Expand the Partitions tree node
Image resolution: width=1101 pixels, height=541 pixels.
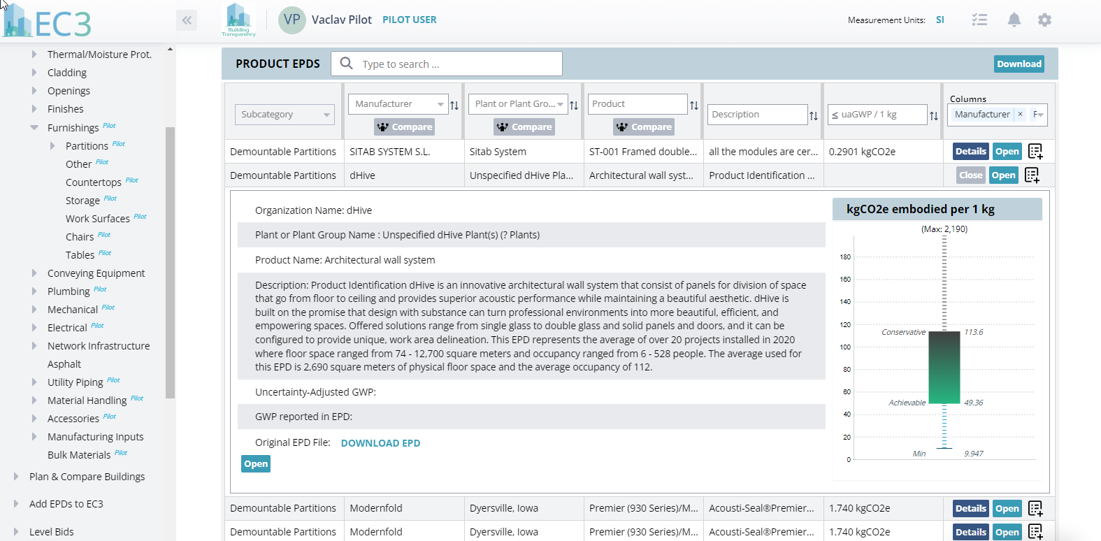click(x=52, y=145)
